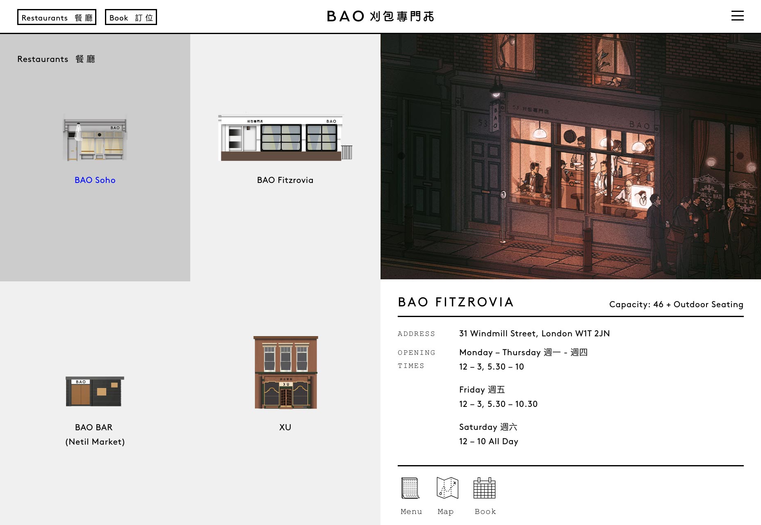Open the hamburger menu icon
Viewport: 761px width, 525px height.
pyautogui.click(x=737, y=16)
